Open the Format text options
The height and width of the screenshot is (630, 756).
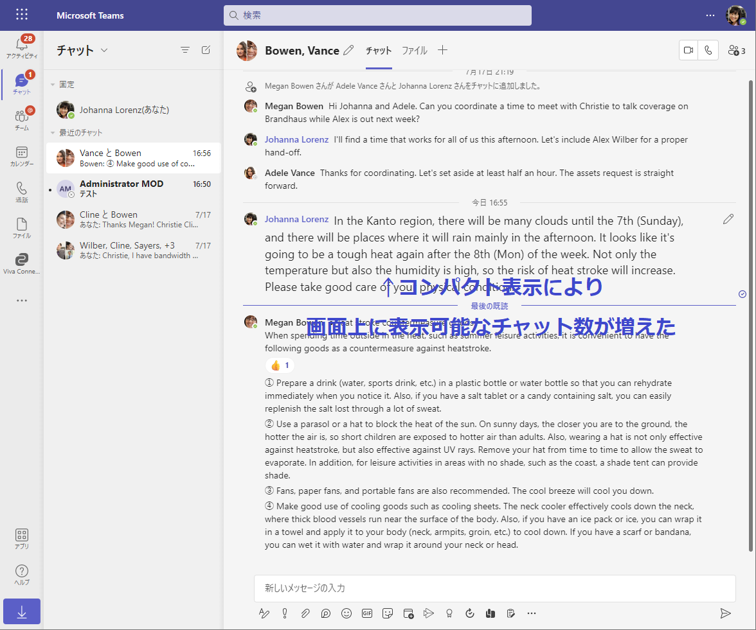click(x=264, y=613)
